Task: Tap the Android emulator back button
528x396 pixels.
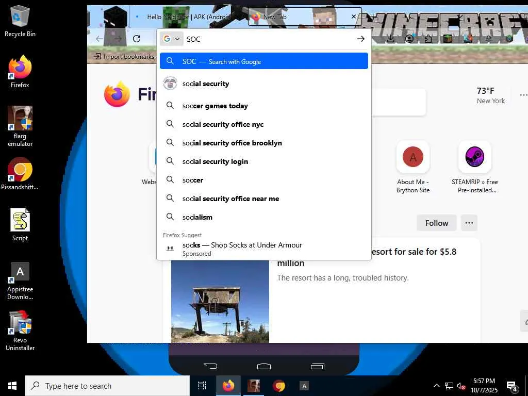Action: (x=211, y=366)
